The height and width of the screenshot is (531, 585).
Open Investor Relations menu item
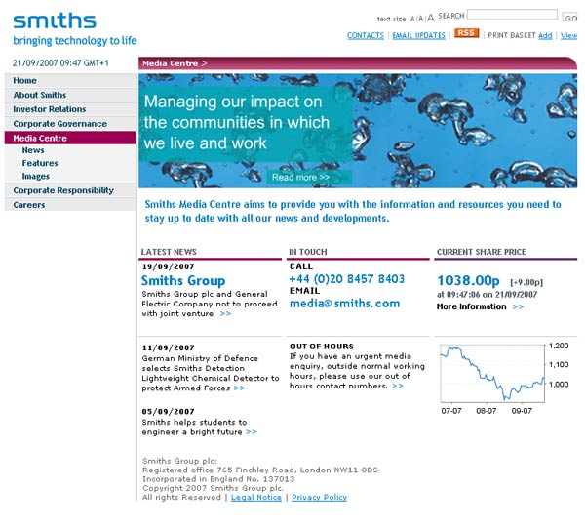tap(50, 109)
